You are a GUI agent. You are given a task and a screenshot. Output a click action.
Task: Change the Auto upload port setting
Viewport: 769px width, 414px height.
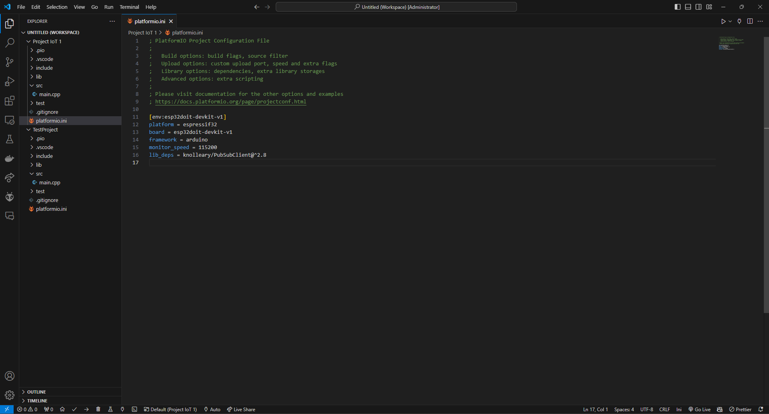pyautogui.click(x=212, y=409)
